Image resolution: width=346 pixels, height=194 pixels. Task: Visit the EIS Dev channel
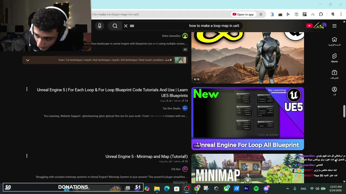(176, 169)
